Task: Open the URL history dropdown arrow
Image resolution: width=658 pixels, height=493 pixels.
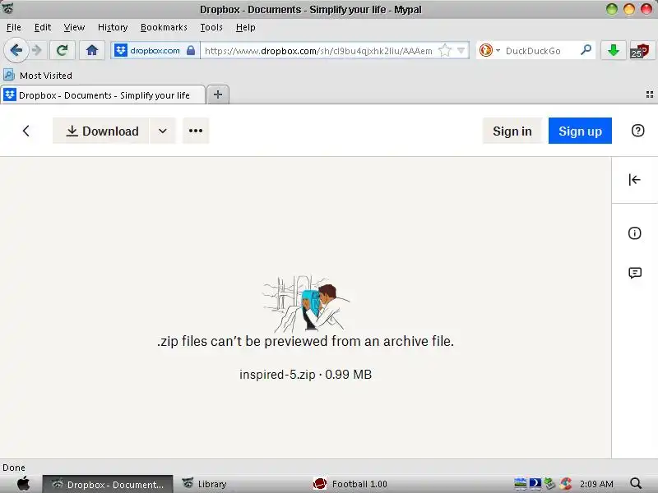Action: 461,51
